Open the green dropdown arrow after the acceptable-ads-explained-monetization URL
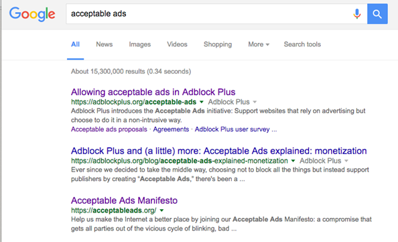Screen dimensions: 398x242 (293, 161)
